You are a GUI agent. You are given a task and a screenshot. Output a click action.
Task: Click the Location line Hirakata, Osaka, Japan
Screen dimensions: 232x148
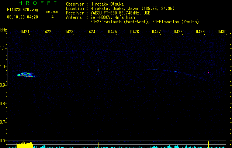click(120, 9)
